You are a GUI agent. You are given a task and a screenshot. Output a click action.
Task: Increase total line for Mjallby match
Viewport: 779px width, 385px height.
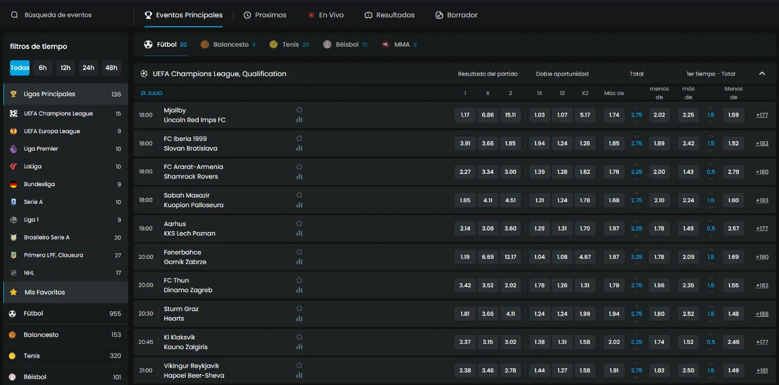point(637,108)
